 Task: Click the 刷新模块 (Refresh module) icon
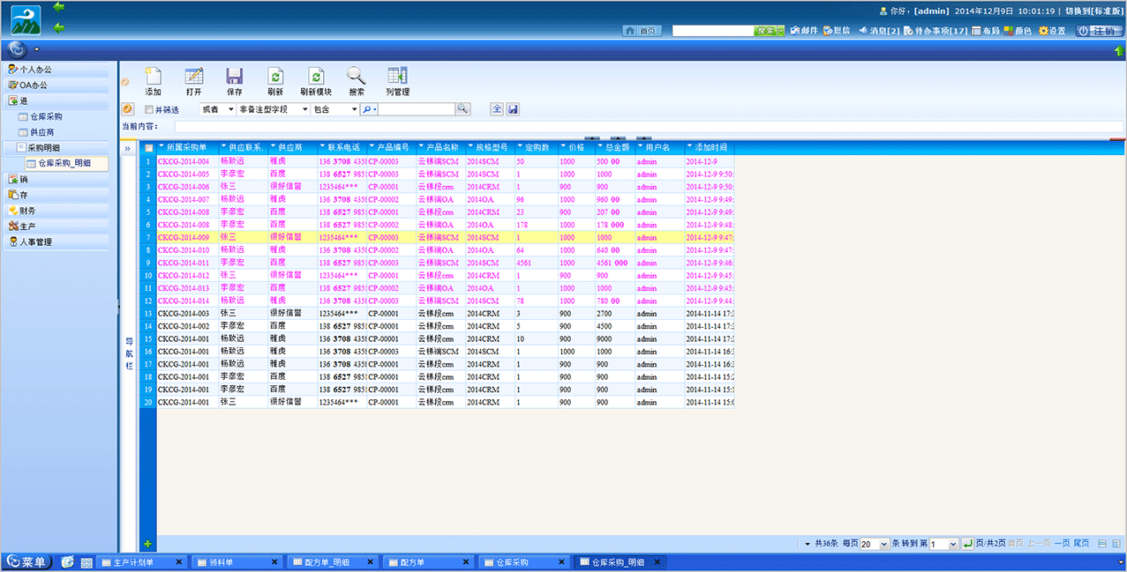point(316,77)
